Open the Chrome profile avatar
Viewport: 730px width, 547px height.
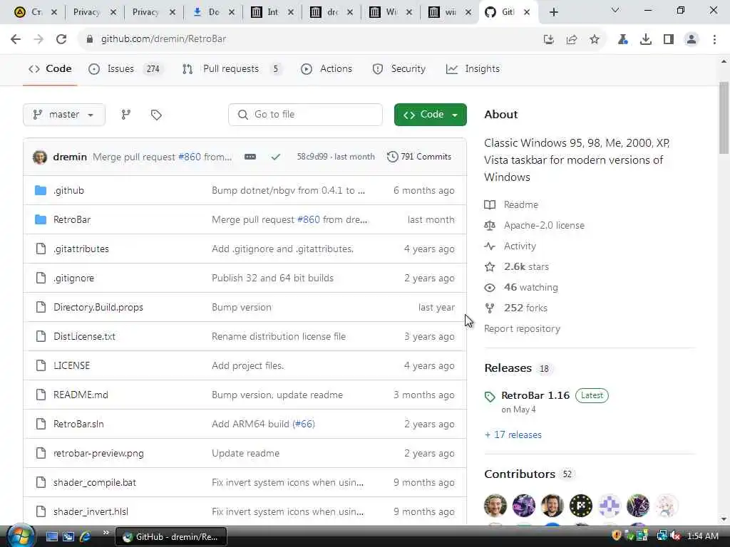point(692,40)
